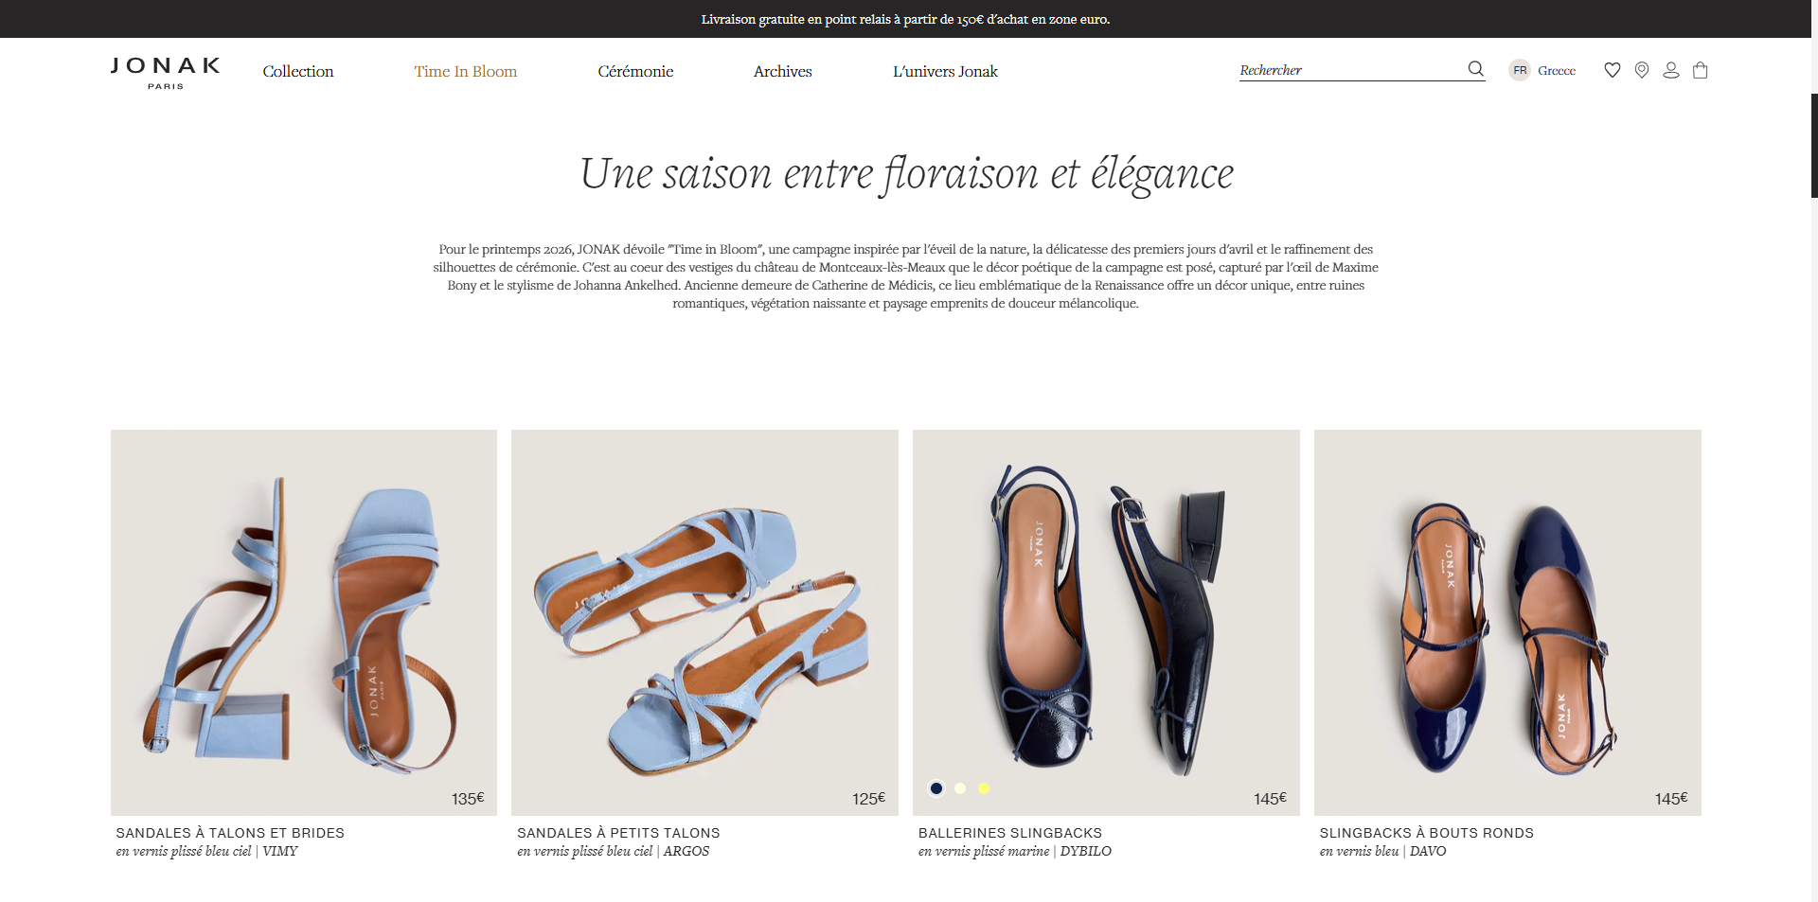Open the ARGOS sandals product image
1818x902 pixels.
coord(704,623)
